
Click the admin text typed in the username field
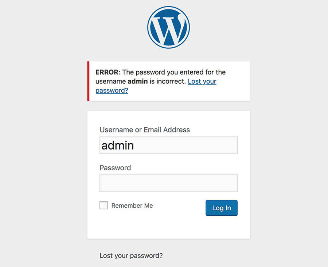118,146
